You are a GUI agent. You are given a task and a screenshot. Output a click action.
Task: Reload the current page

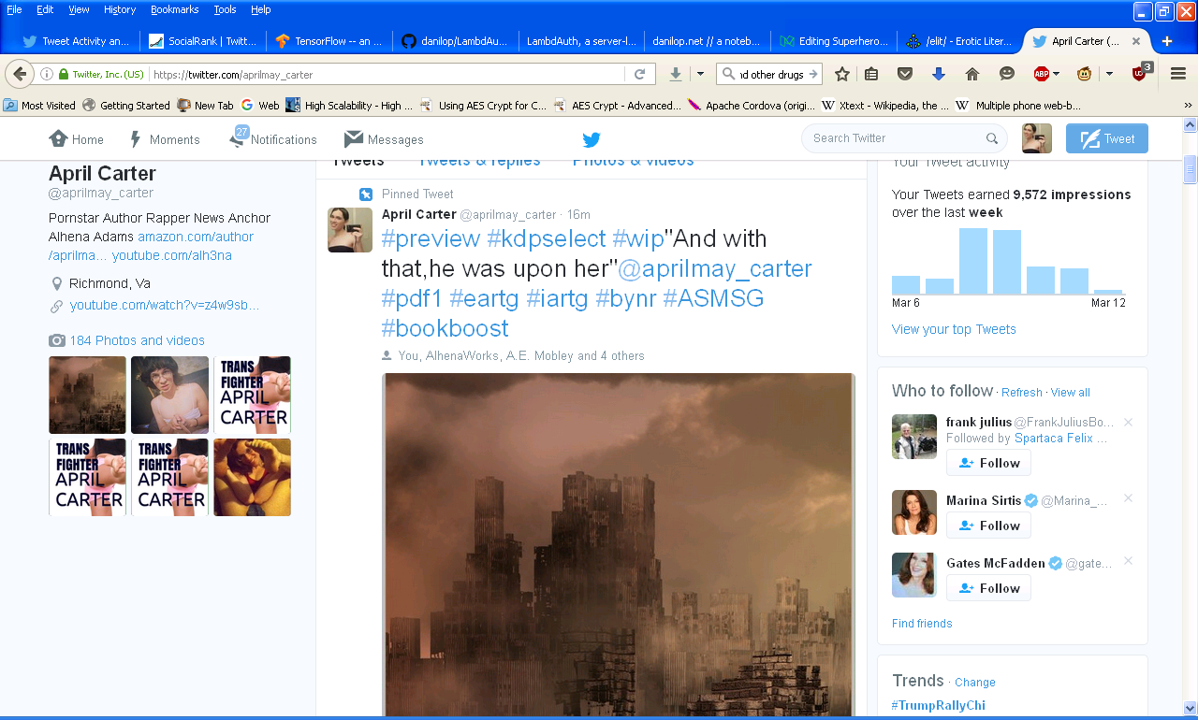click(640, 74)
